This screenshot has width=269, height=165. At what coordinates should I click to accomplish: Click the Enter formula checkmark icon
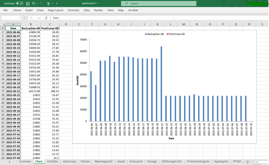tap(39, 18)
